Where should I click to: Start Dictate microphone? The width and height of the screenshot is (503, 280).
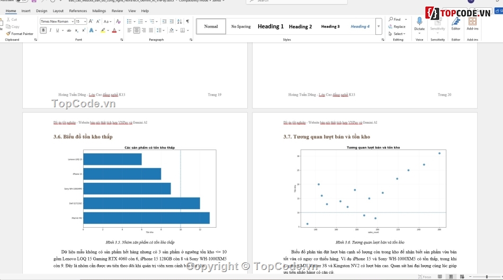tap(419, 24)
